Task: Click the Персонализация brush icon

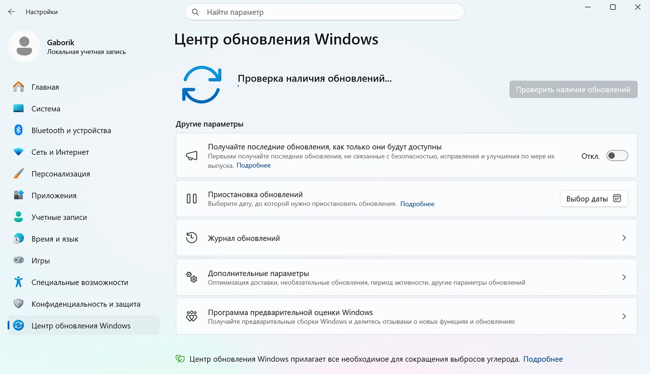Action: click(x=19, y=174)
